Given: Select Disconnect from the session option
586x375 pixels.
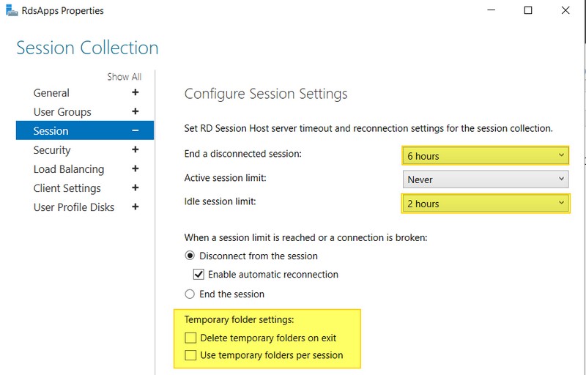Looking at the screenshot, I should click(x=190, y=256).
